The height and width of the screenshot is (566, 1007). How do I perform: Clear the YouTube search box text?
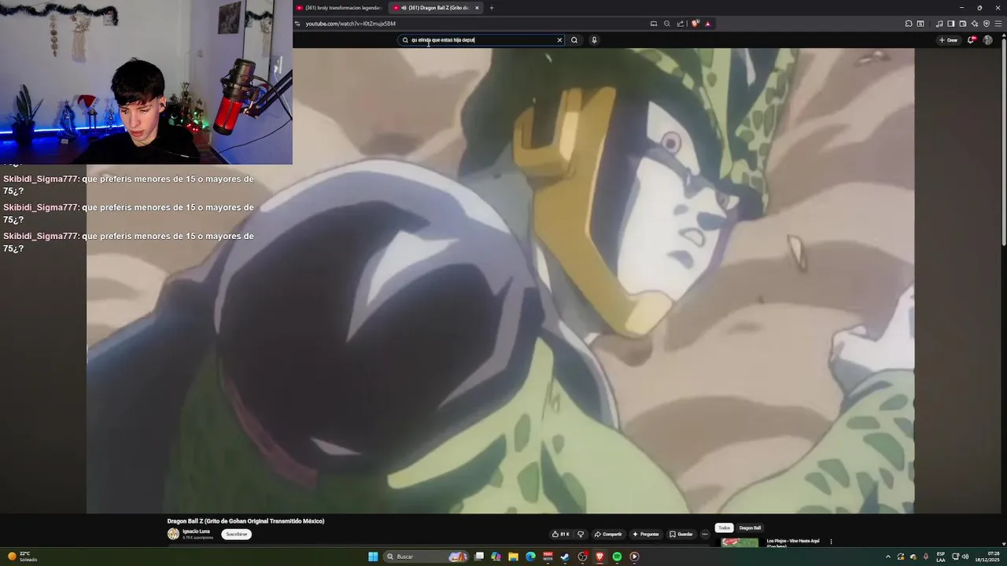[559, 40]
